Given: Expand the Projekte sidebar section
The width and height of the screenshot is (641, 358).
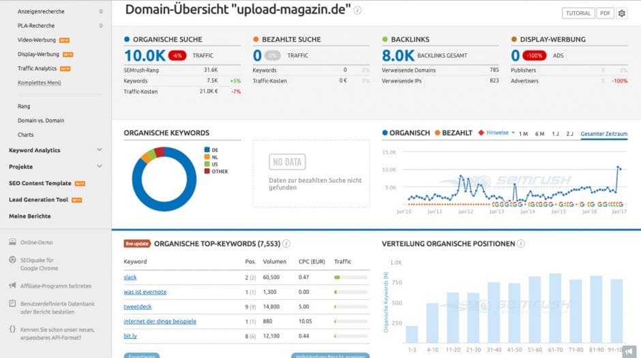Looking at the screenshot, I should pyautogui.click(x=100, y=167).
